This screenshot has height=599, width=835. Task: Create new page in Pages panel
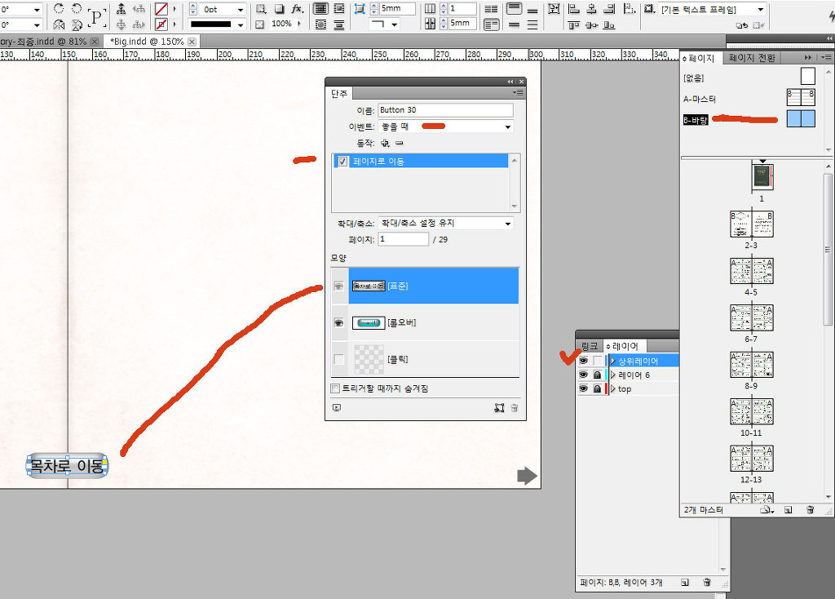[789, 510]
